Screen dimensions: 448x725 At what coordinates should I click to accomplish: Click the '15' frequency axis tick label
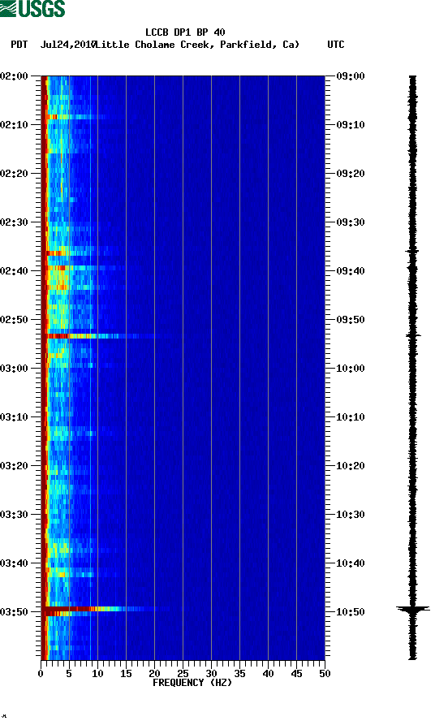click(x=126, y=674)
